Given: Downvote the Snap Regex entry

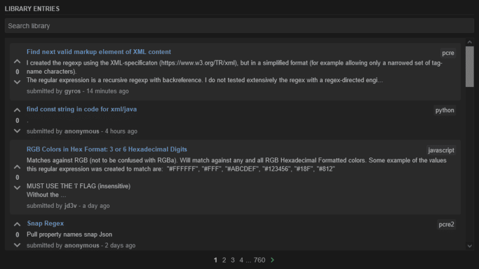Looking at the screenshot, I should [x=17, y=244].
